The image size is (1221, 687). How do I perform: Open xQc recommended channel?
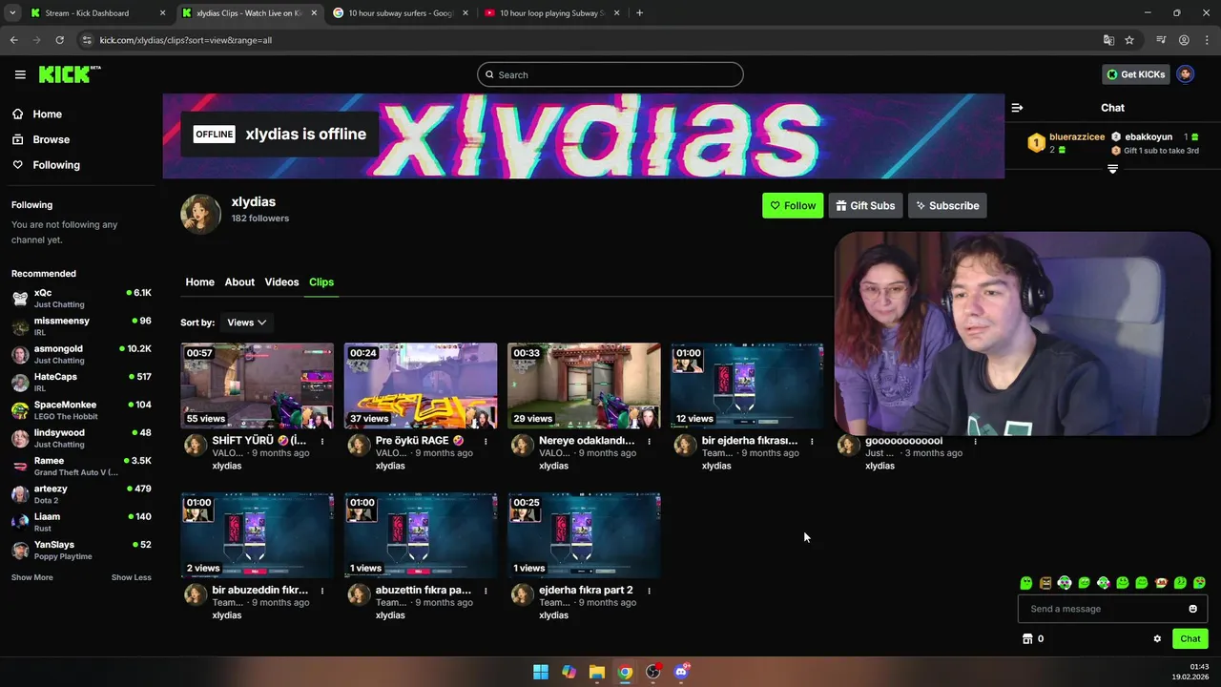(81, 298)
